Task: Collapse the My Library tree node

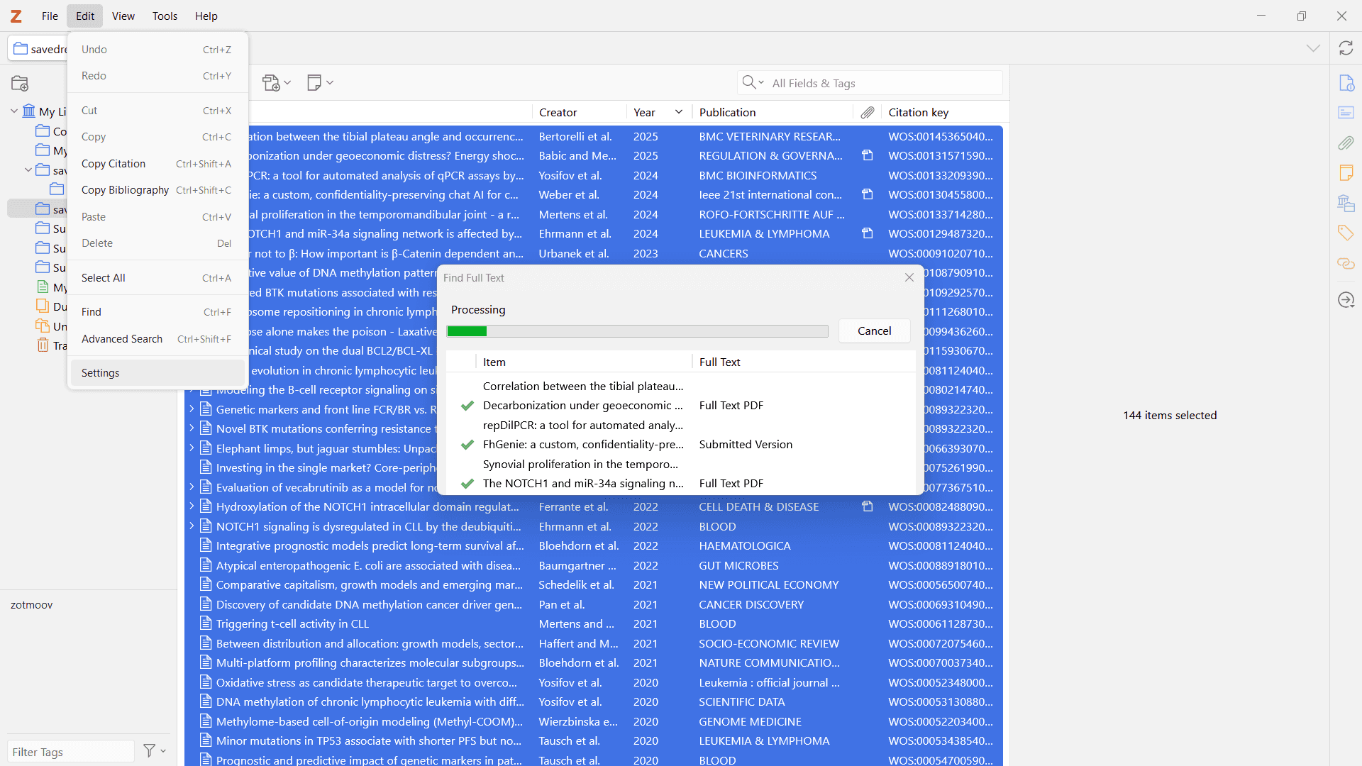Action: tap(13, 111)
